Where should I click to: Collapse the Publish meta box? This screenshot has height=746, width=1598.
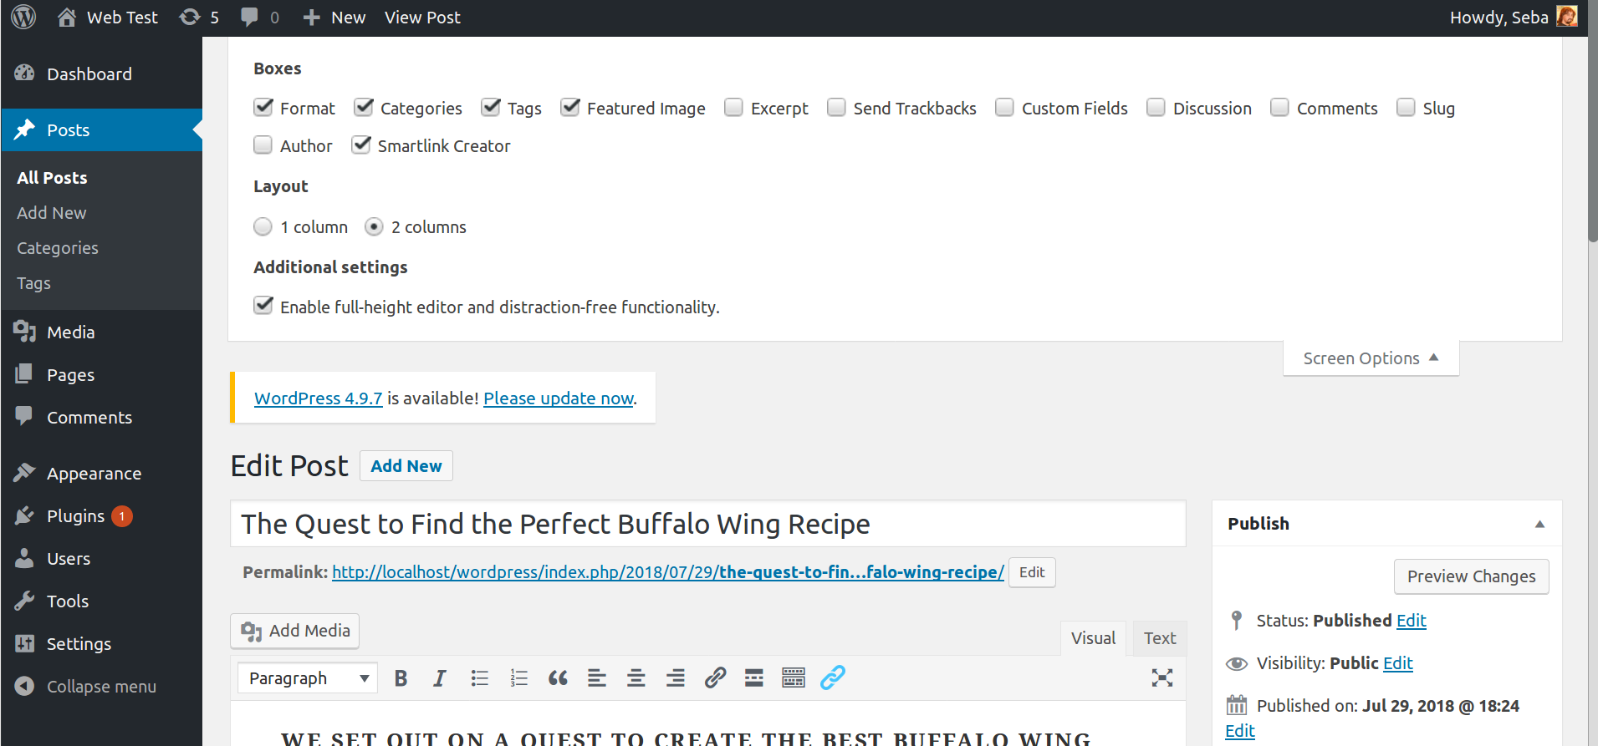coord(1539,524)
